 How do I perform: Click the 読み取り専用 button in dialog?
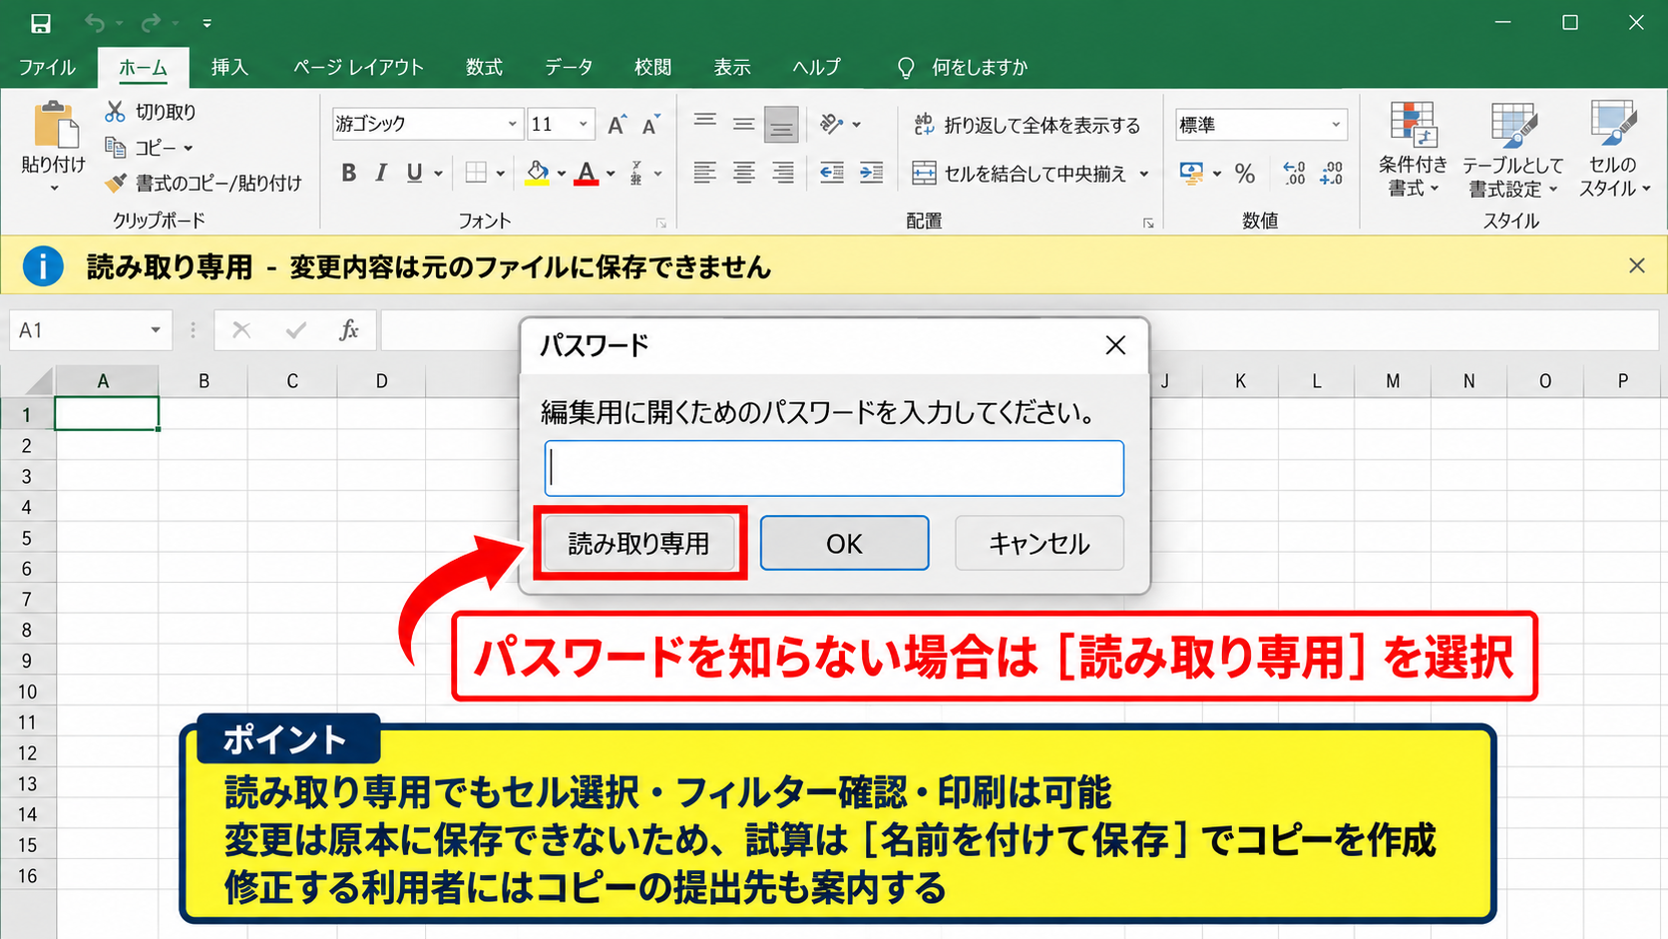(639, 543)
